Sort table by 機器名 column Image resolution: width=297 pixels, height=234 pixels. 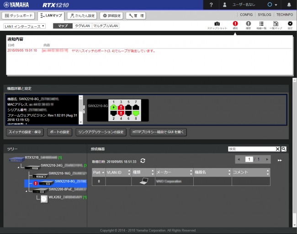pos(212,172)
